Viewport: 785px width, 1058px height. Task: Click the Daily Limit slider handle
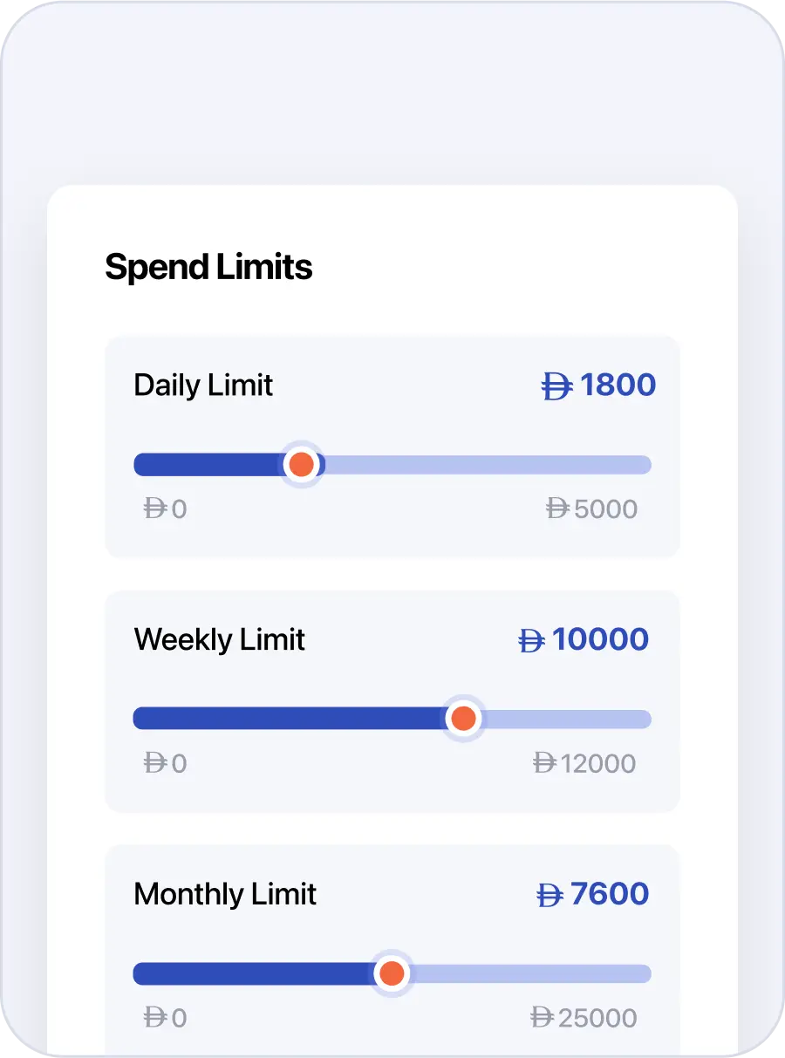pos(301,464)
